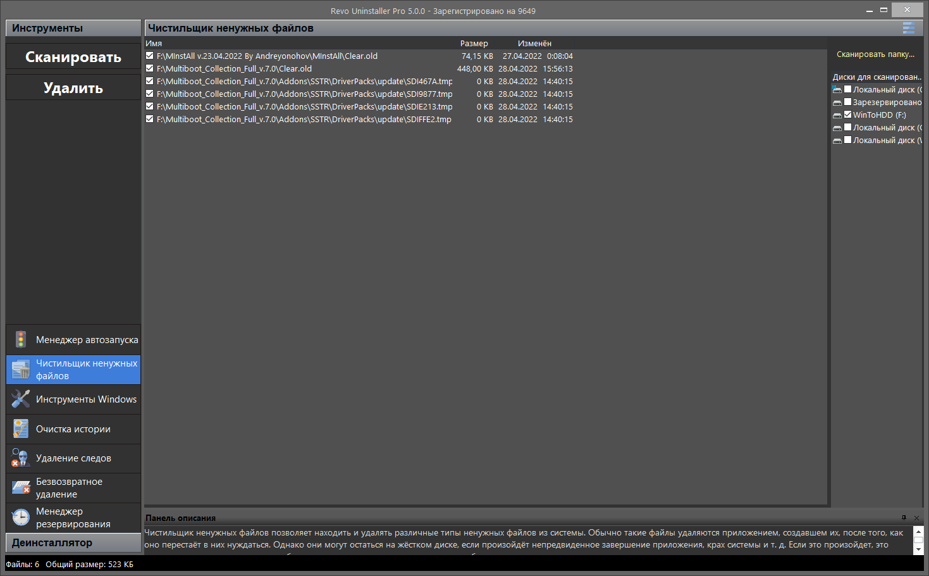This screenshot has height=576, width=929.
Task: Sort files by the Изменён column
Action: 534,44
